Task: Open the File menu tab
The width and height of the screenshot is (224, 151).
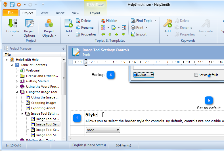Action: [x=11, y=13]
